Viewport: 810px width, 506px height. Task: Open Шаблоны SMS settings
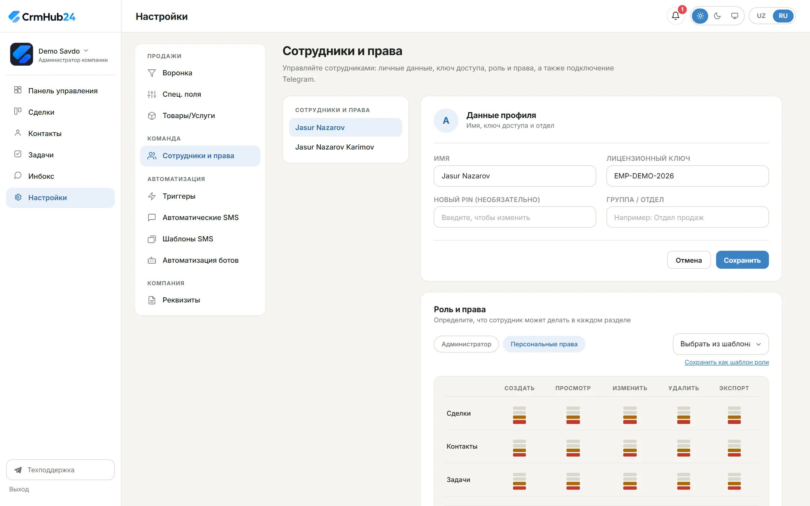point(200,239)
